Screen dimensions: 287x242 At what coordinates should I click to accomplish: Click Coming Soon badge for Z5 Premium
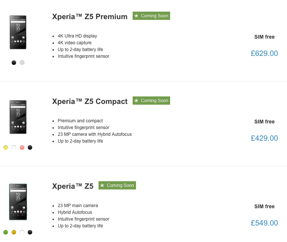[x=151, y=16]
